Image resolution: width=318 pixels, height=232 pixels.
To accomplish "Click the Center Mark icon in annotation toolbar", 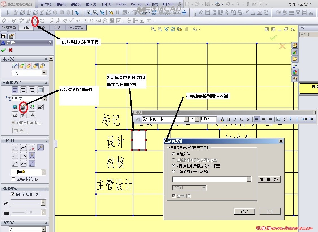I will [x=128, y=21].
